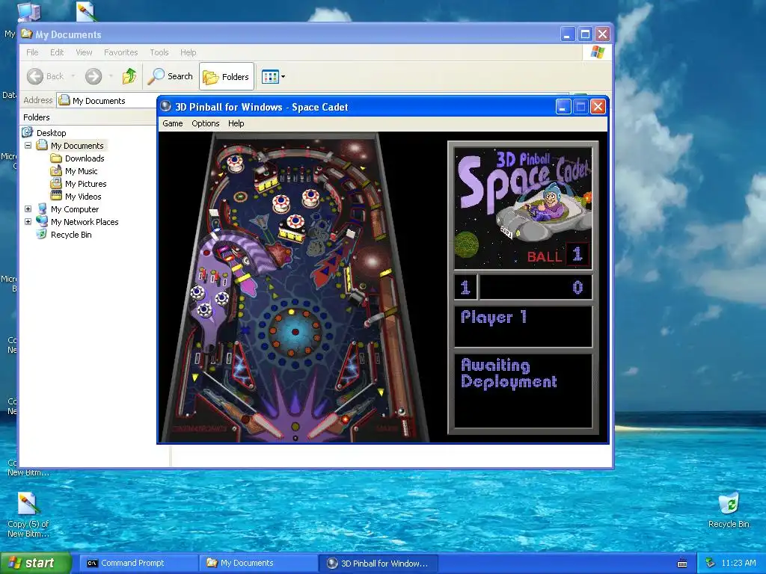This screenshot has height=574, width=766.
Task: Click the taskbar keyboard language icon
Action: pyautogui.click(x=682, y=564)
